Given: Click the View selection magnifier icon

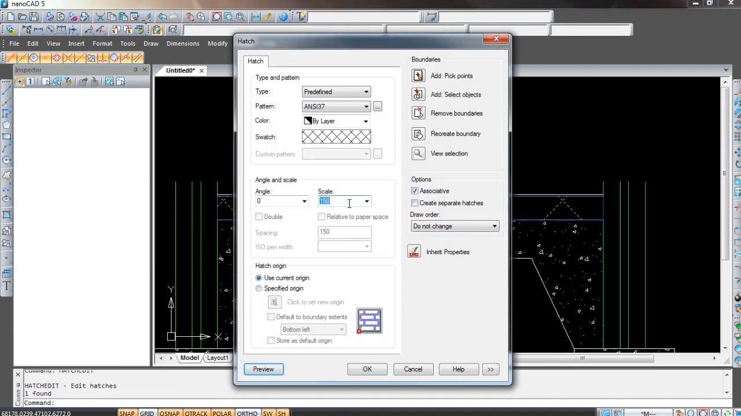Looking at the screenshot, I should pos(418,153).
